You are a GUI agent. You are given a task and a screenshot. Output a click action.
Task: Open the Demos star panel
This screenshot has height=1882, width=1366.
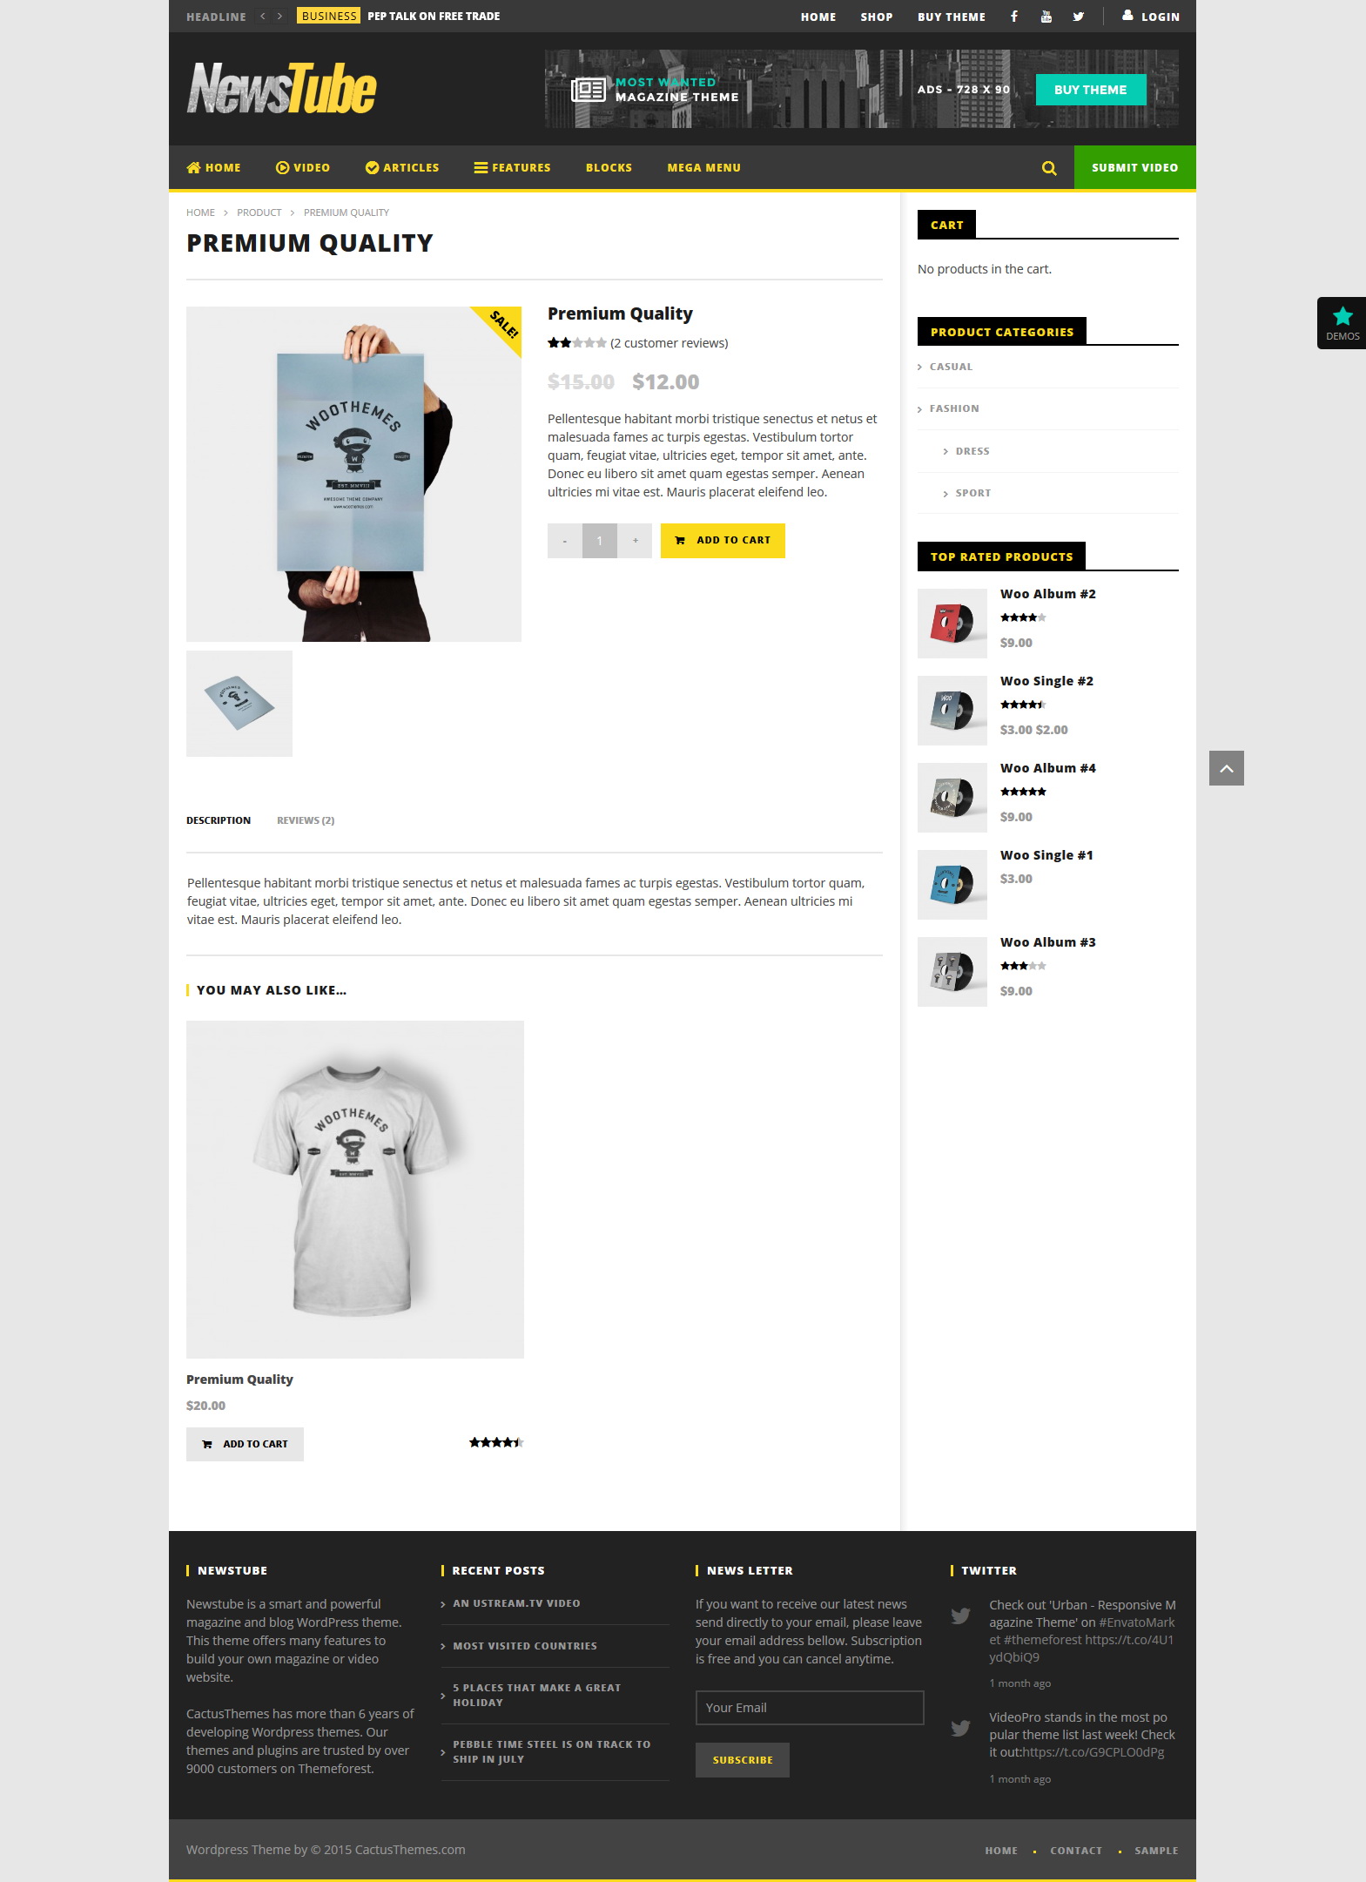[1342, 323]
